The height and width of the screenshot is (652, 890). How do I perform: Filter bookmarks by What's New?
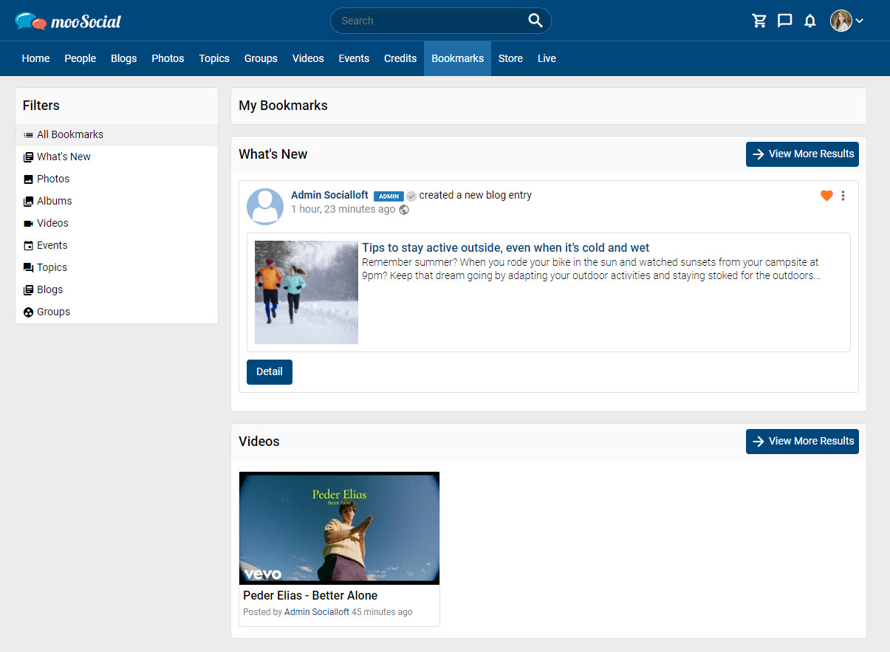(117, 157)
